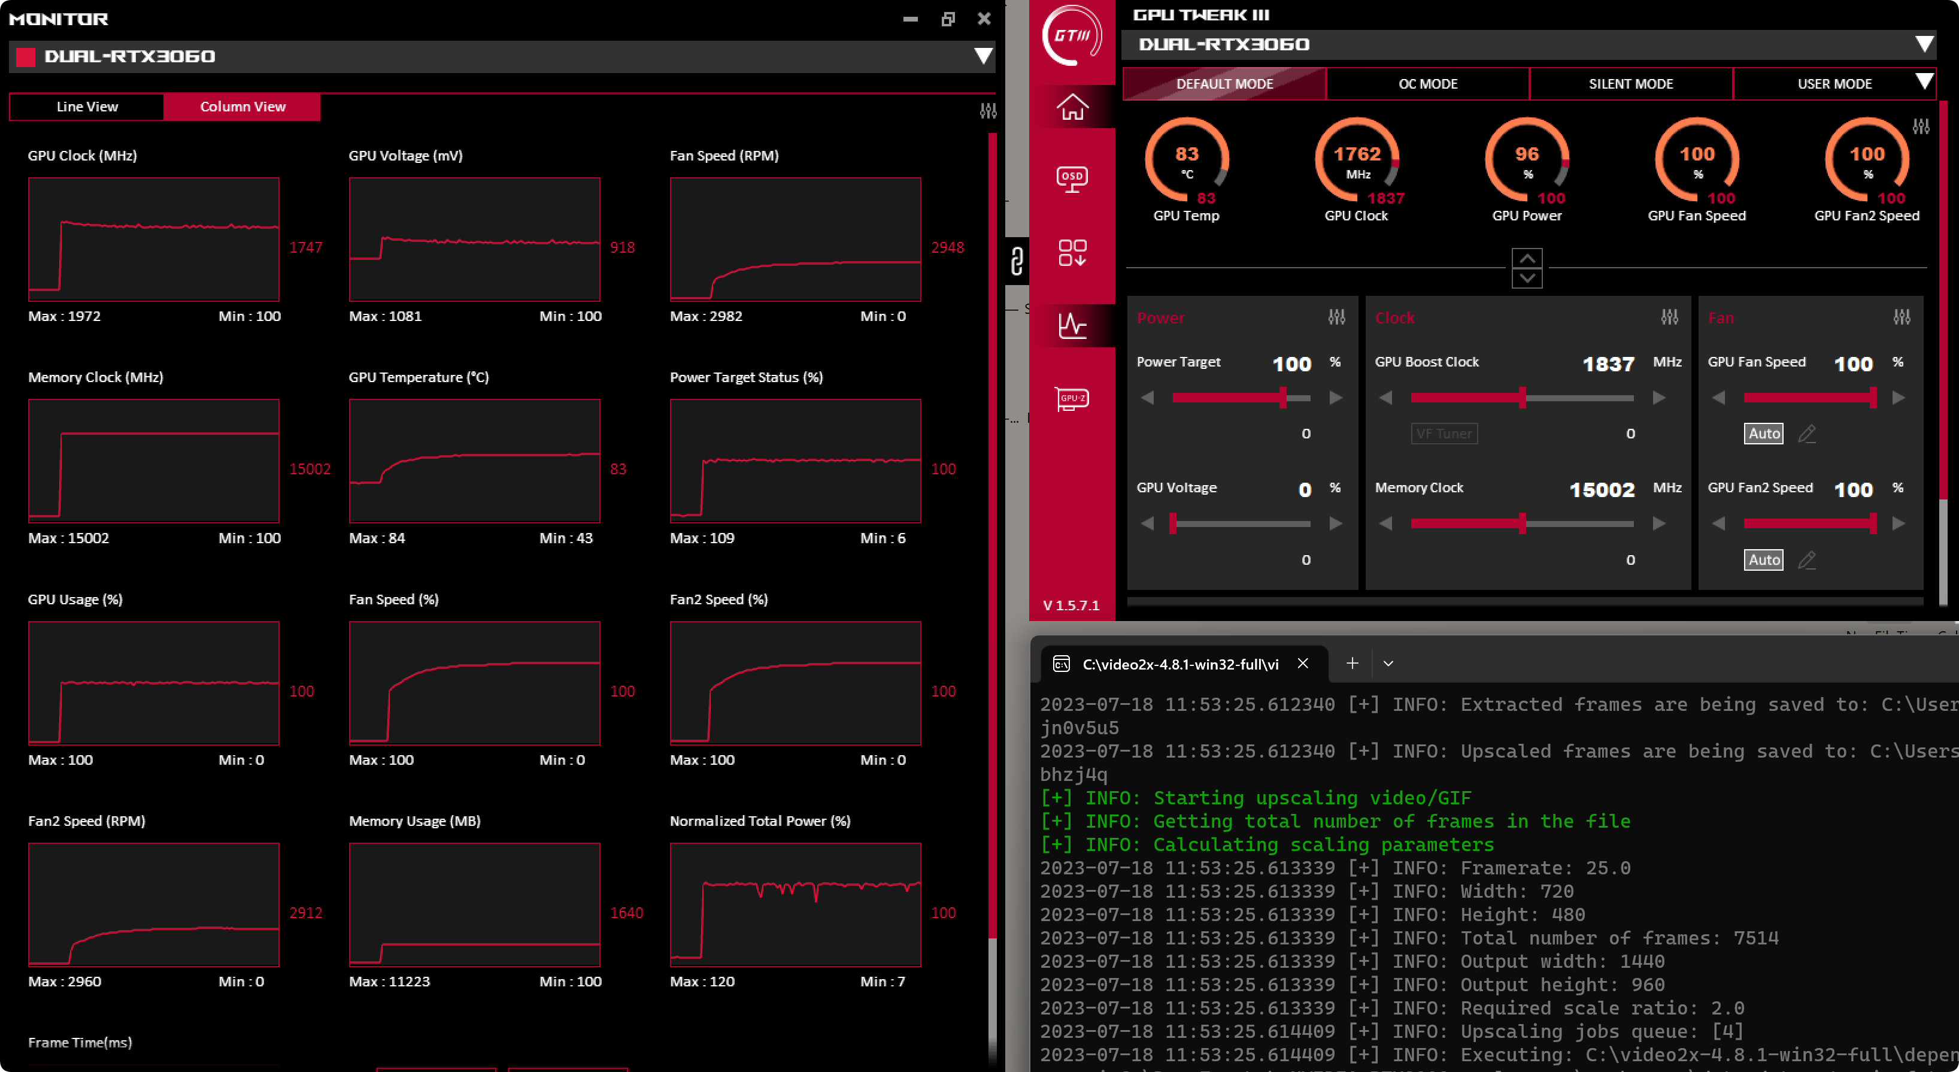Screen dimensions: 1959x1072
Task: Select the SILENT MODE tab
Action: click(x=1630, y=84)
